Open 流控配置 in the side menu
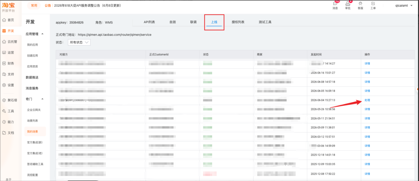Screen dimensions: 419x181 coord(33,175)
